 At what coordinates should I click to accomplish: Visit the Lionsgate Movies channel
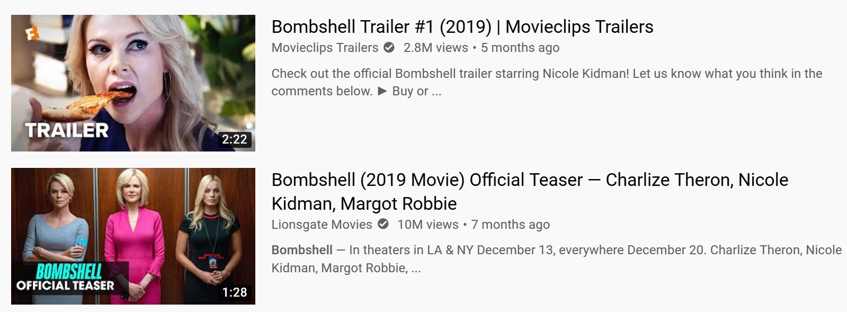[x=322, y=225]
